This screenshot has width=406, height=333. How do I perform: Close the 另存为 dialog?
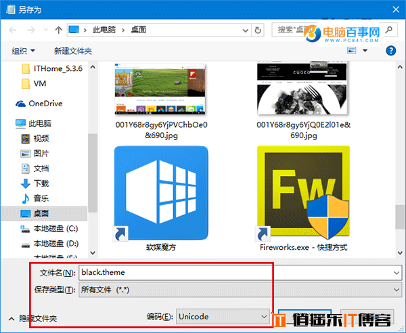(x=396, y=9)
